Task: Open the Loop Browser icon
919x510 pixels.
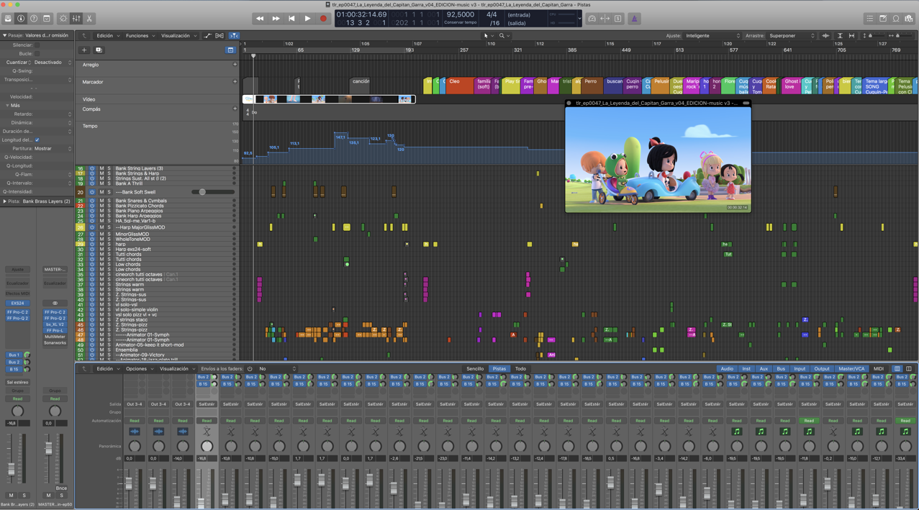Action: [896, 19]
